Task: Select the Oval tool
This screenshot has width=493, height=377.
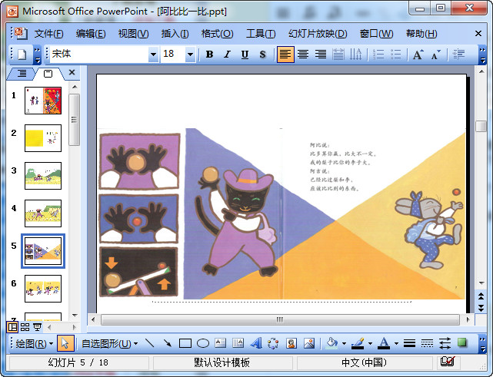Action: [x=203, y=343]
